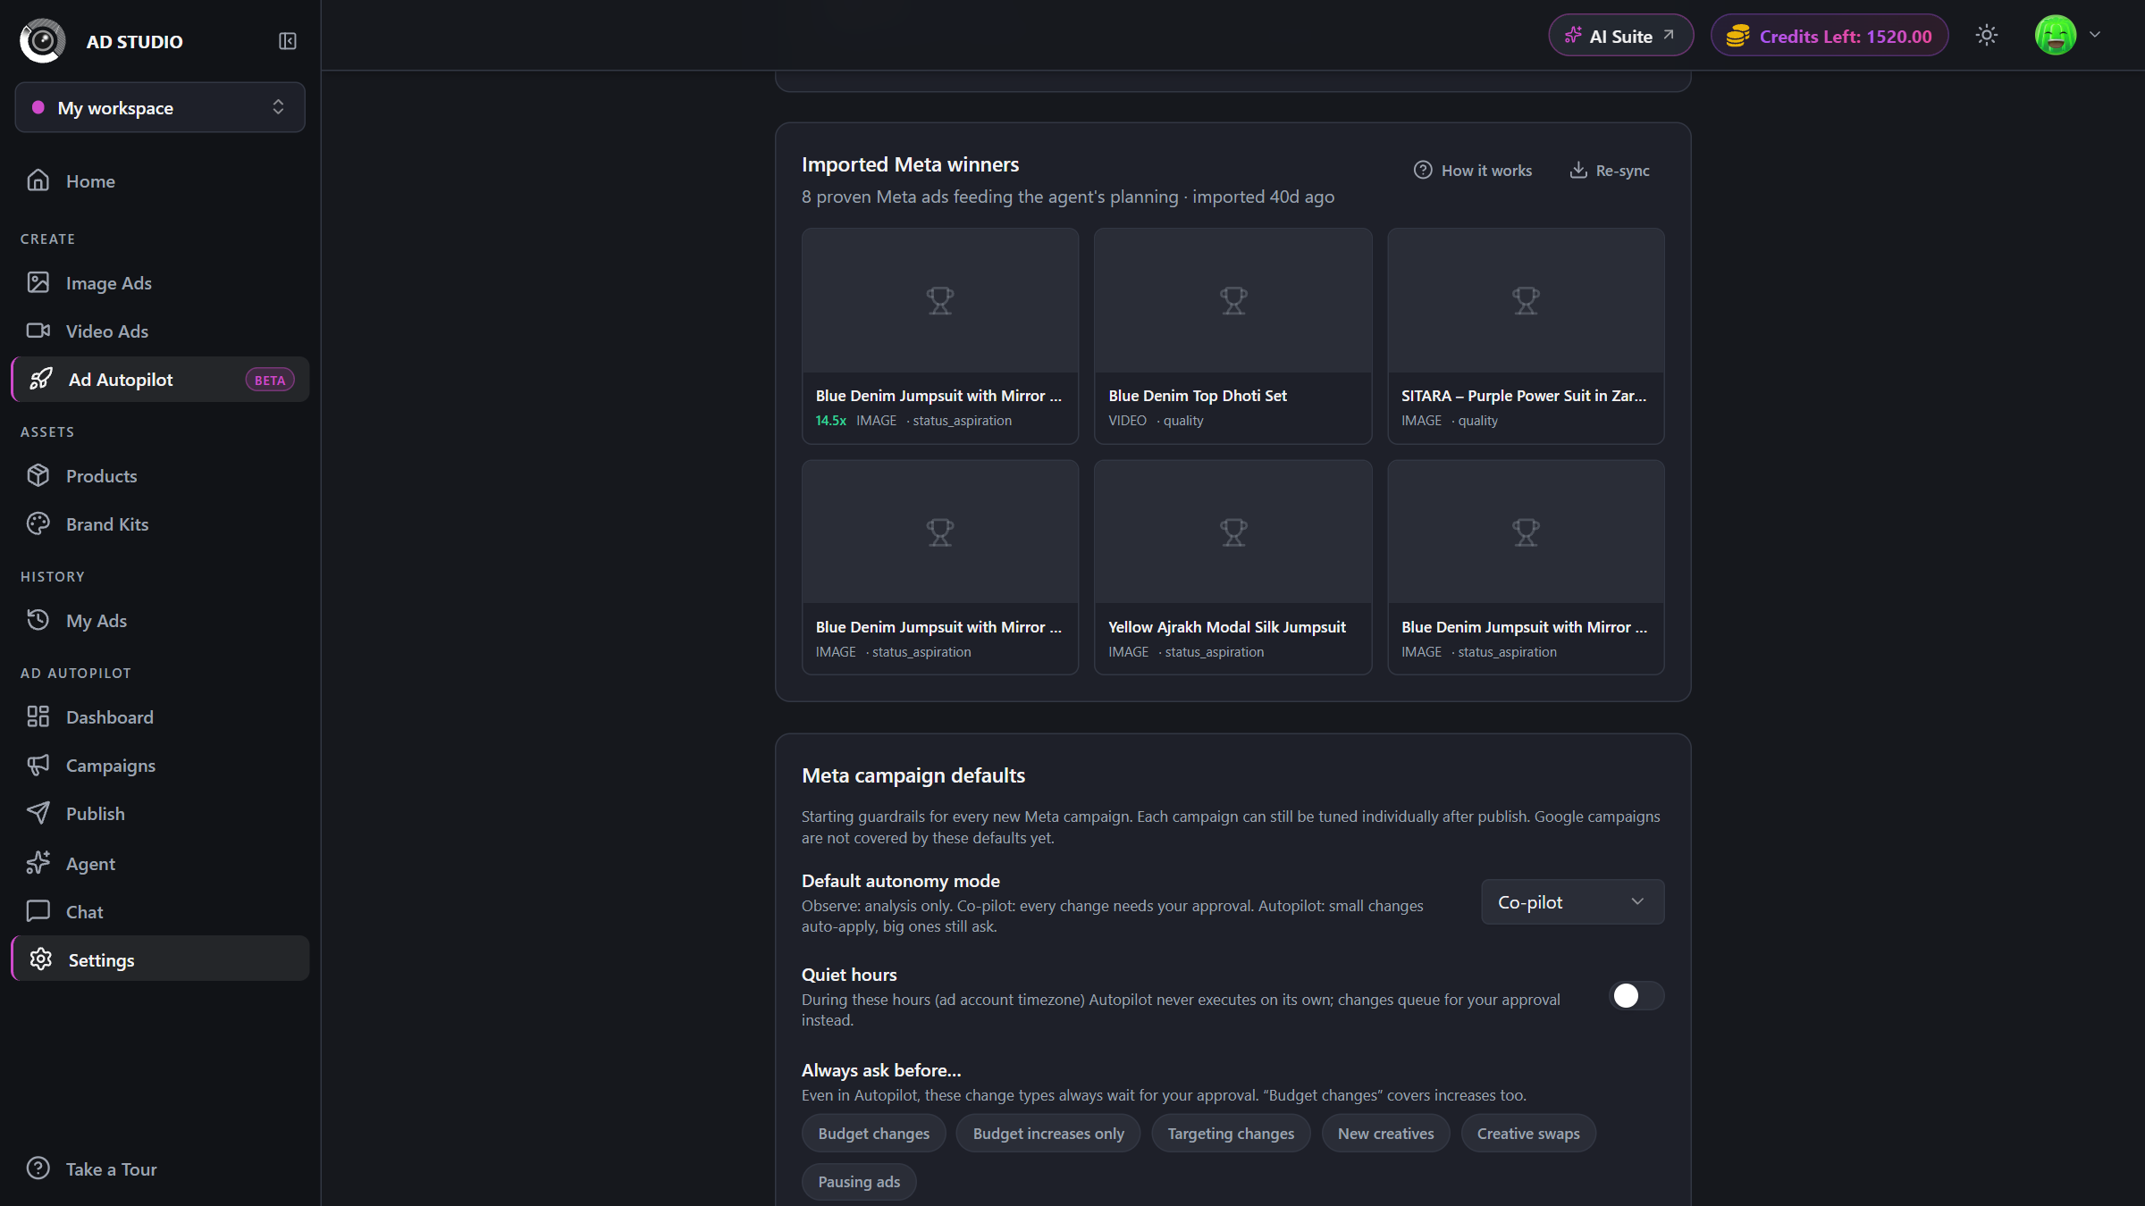Open the Yellow Ajrakh Modal Silk Jumpsuit thumbnail
The height and width of the screenshot is (1206, 2145).
(1232, 532)
